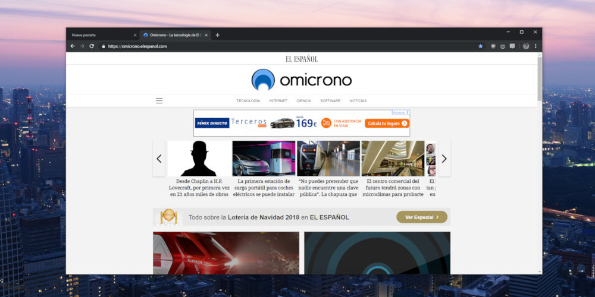Read the centro comercial del futuro article
595x297 pixels.
(x=393, y=188)
